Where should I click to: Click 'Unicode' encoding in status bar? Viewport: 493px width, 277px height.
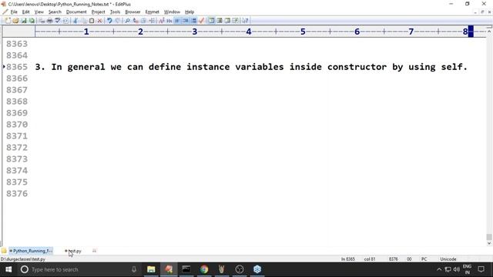pyautogui.click(x=448, y=259)
